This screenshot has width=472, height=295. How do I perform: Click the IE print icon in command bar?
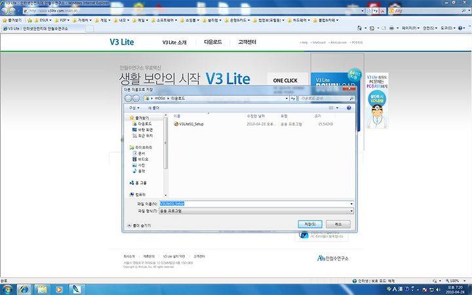coord(391,28)
